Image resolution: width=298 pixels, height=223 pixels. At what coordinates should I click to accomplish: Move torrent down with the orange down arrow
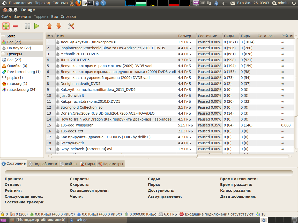[59, 26]
